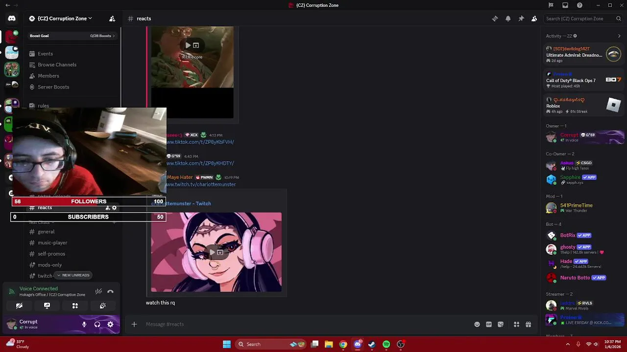
Task: Open Discord direct messages home icon
Action: [x=12, y=19]
